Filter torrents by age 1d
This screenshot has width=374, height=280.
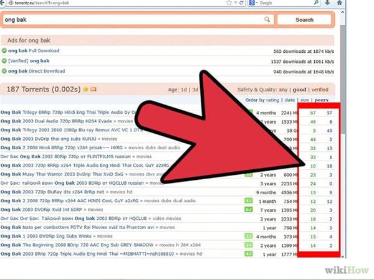[184, 90]
